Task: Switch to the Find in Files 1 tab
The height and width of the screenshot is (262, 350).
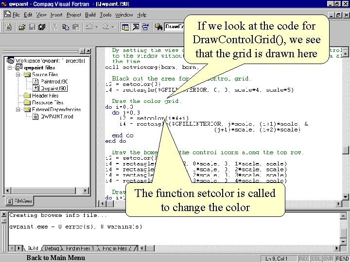Action: 80,248
